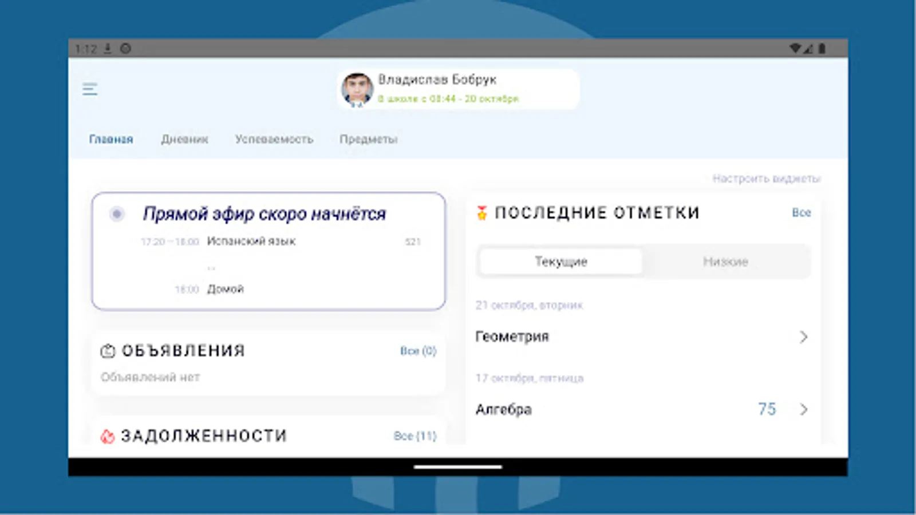The height and width of the screenshot is (515, 916).
Task: Click the flame icon next to Задолженности
Action: pyautogui.click(x=108, y=435)
